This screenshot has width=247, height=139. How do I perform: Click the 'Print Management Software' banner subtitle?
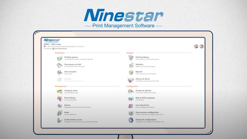point(123,26)
